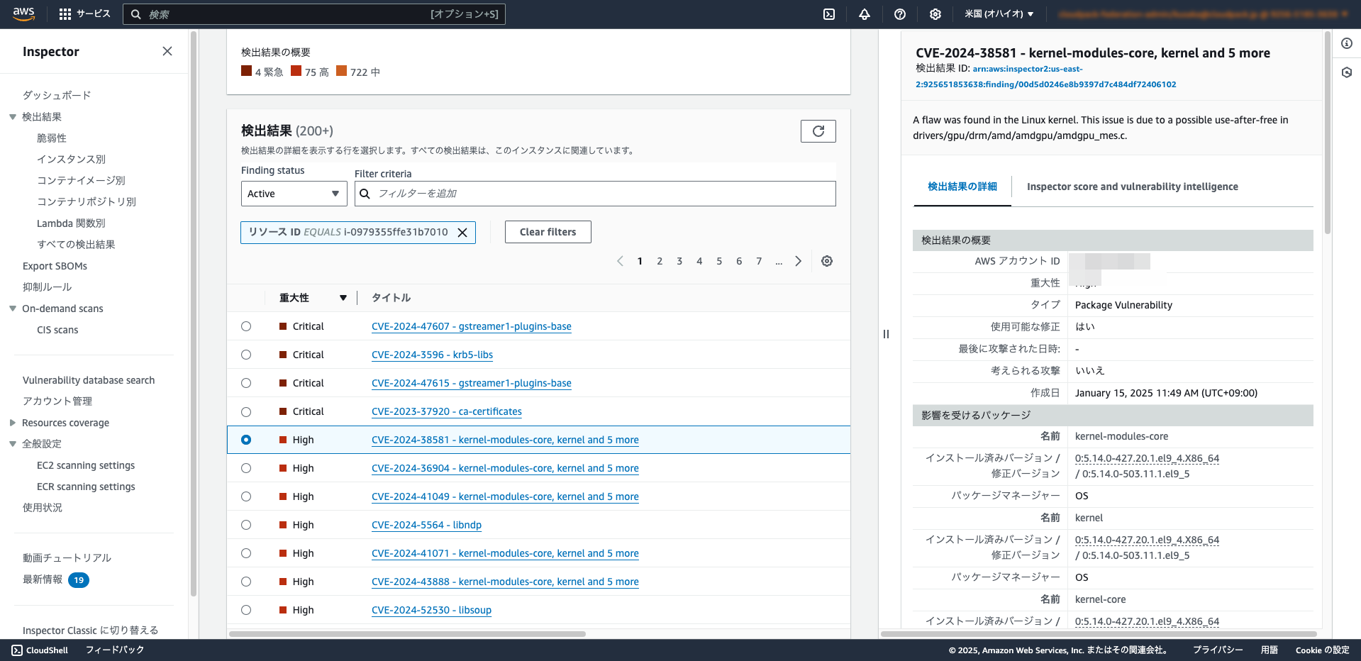This screenshot has width=1361, height=661.
Task: Select radio button for CVE-2024-5564 libndp
Action: (x=246, y=525)
